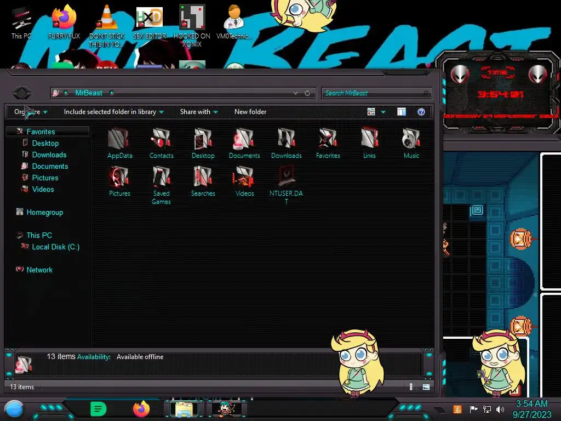561x421 pixels.
Task: Open This PC desktop shortcut
Action: (x=21, y=23)
